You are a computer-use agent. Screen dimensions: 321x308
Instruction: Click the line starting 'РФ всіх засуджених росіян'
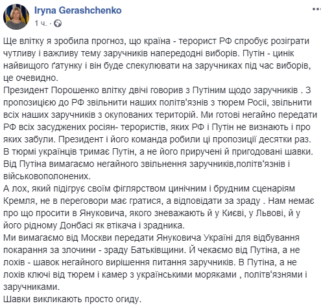pyautogui.click(x=157, y=127)
